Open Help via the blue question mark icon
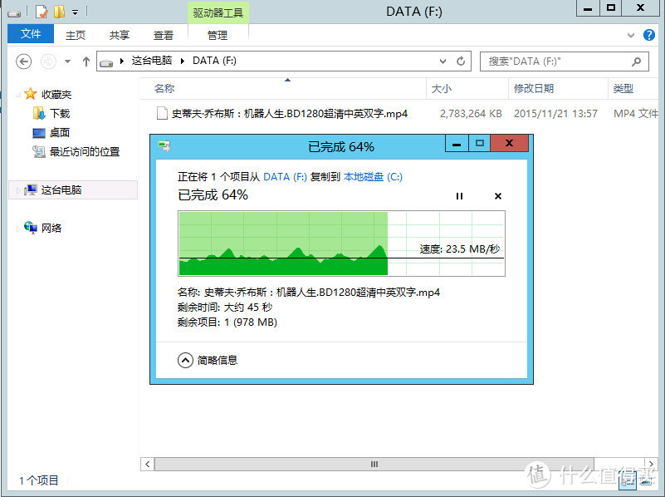Viewport: 665px width, 497px height. [x=648, y=35]
